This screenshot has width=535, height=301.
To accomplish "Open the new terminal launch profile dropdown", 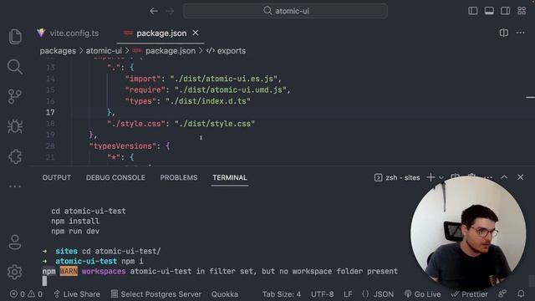I will 441,178.
